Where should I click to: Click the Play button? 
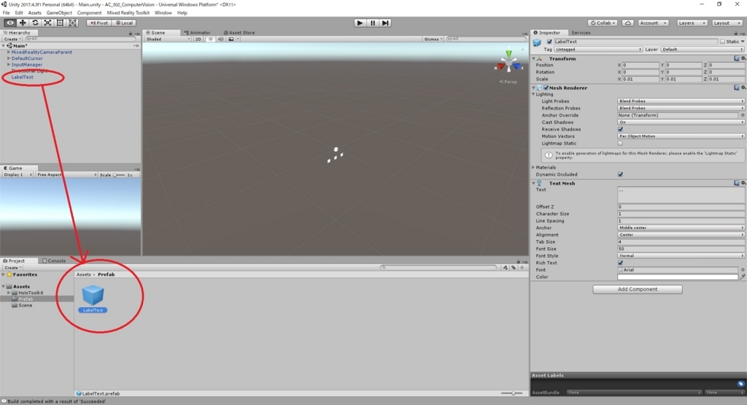360,23
